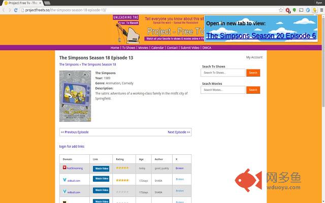Go to Previous Episode
This screenshot has height=203, width=325.
coord(75,132)
